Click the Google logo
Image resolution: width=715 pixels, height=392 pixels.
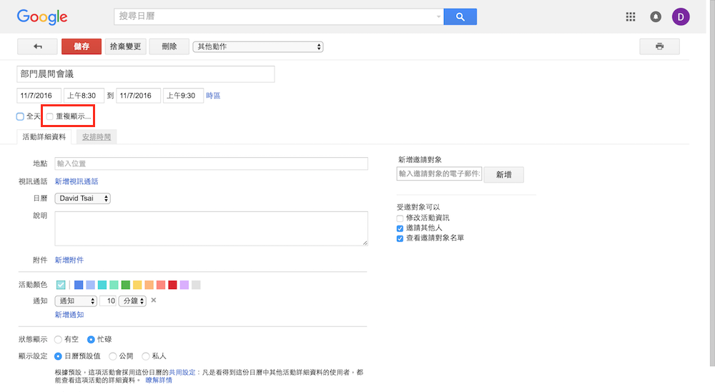(42, 17)
